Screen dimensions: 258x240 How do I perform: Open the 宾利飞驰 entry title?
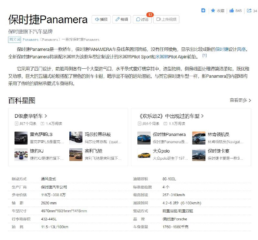click(x=94, y=151)
